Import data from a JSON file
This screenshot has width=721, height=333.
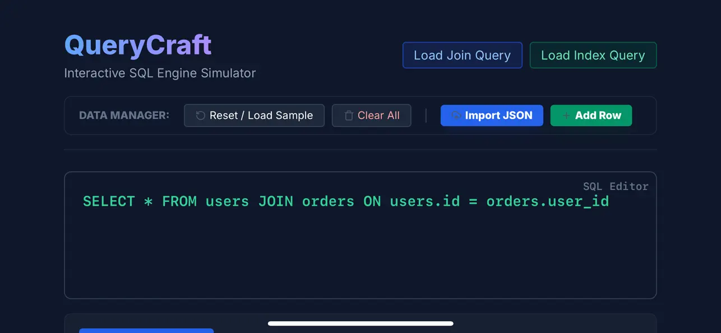point(492,115)
